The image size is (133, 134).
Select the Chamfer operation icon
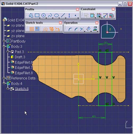point(76,29)
